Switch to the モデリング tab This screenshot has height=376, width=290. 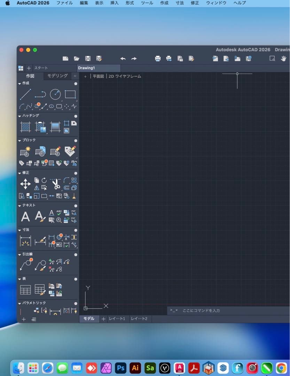pos(57,76)
